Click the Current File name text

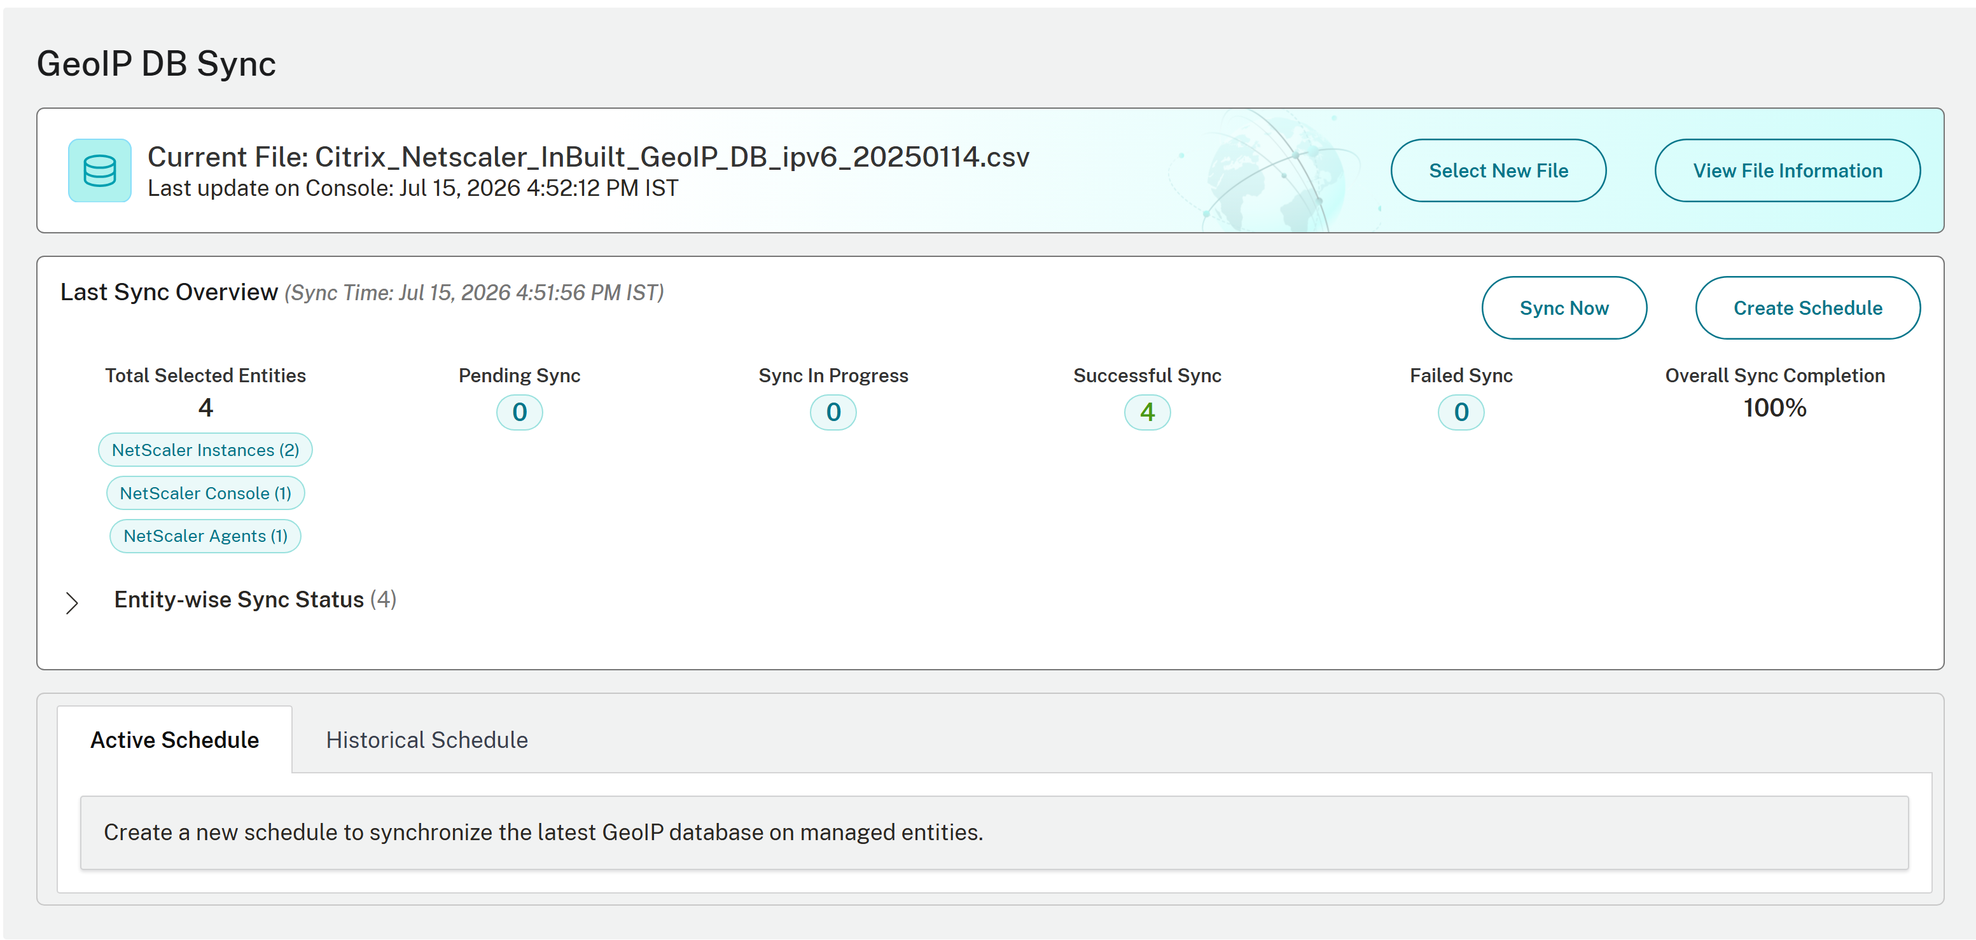click(x=588, y=157)
